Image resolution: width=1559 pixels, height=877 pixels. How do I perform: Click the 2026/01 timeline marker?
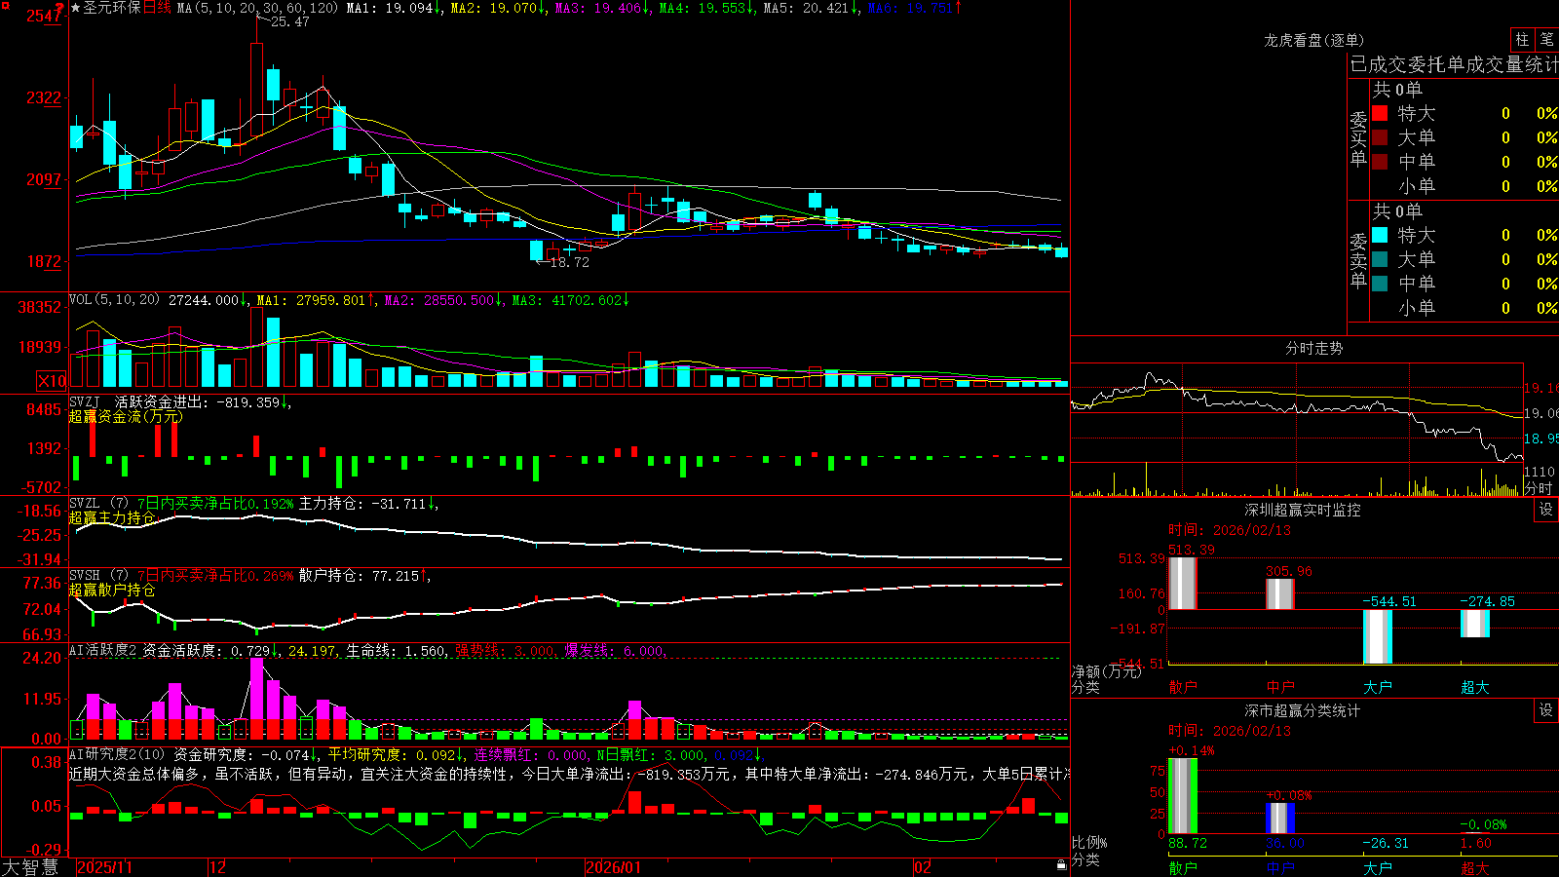(x=614, y=867)
